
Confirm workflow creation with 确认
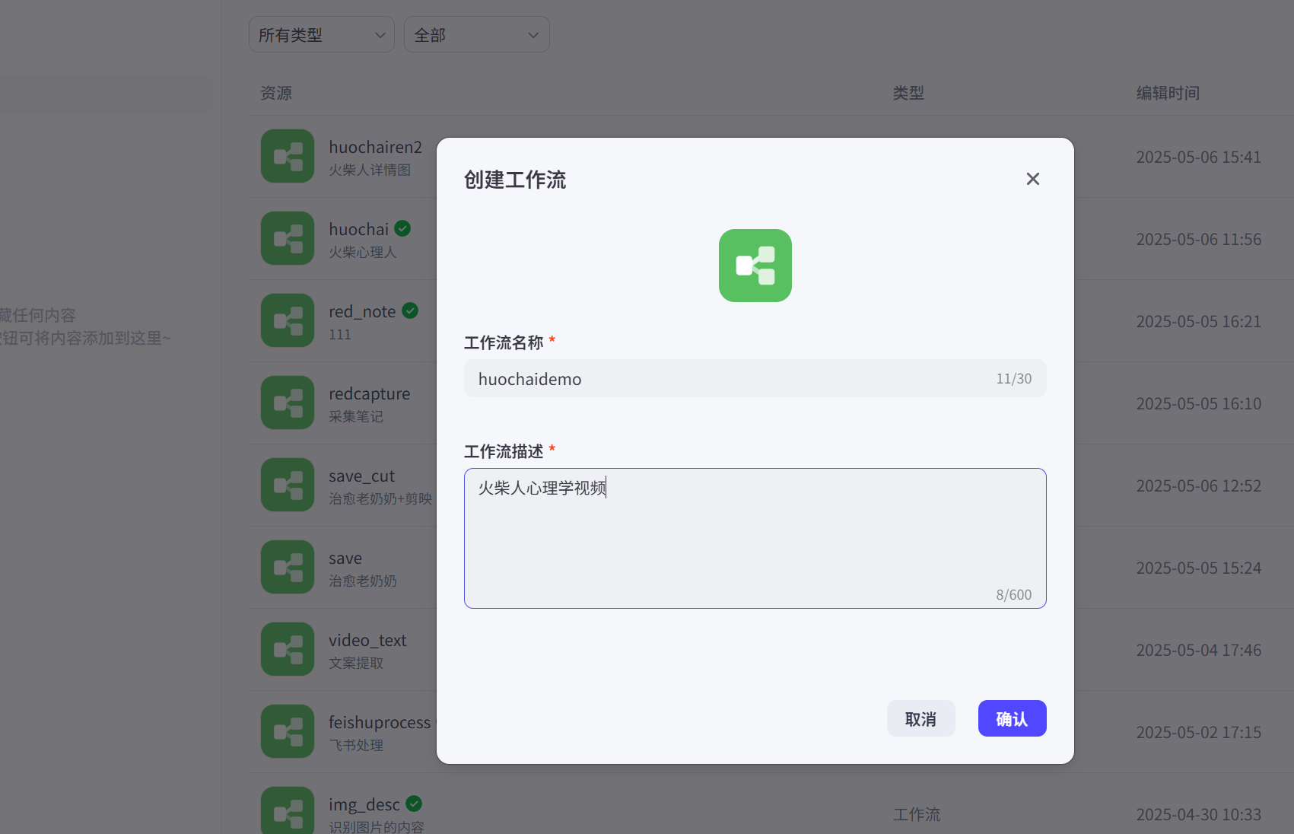pyautogui.click(x=1013, y=718)
